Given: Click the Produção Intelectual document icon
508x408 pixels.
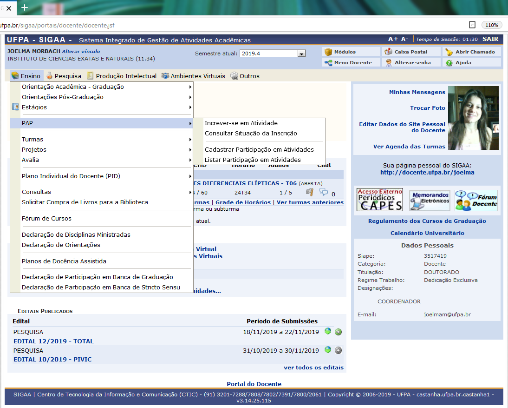Looking at the screenshot, I should pyautogui.click(x=90, y=76).
